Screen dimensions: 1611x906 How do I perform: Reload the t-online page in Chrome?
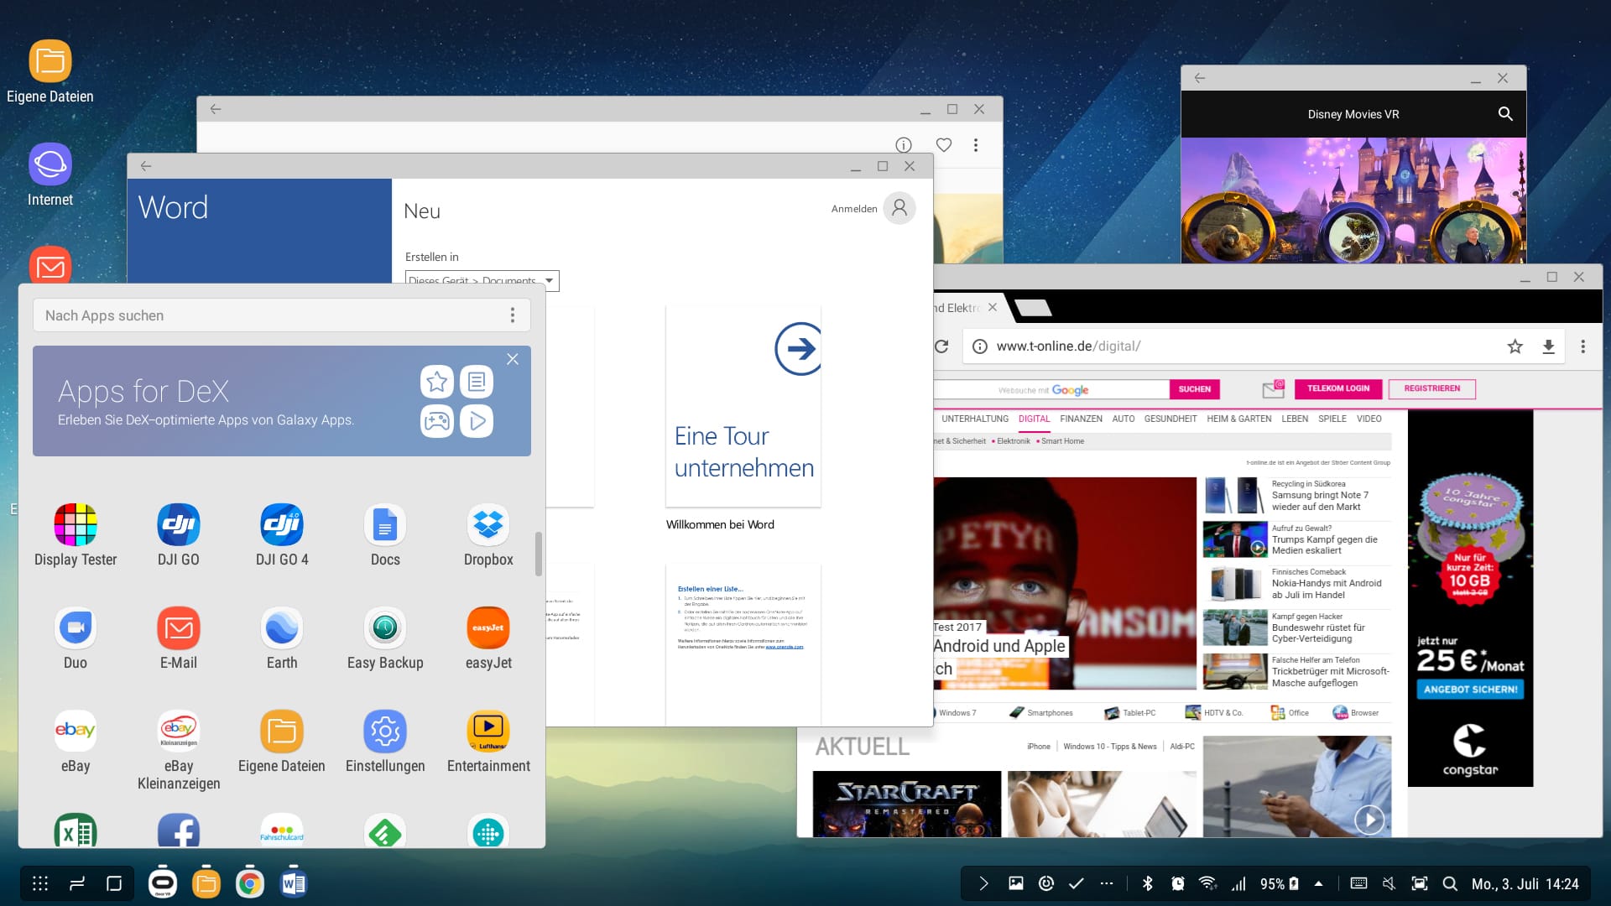click(x=942, y=346)
